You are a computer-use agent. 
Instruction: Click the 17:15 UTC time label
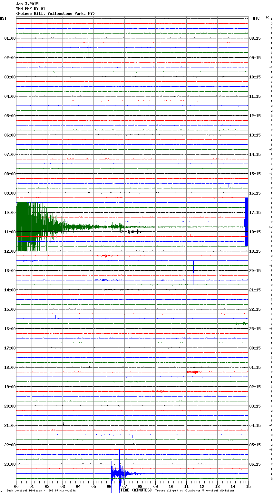pyautogui.click(x=255, y=213)
